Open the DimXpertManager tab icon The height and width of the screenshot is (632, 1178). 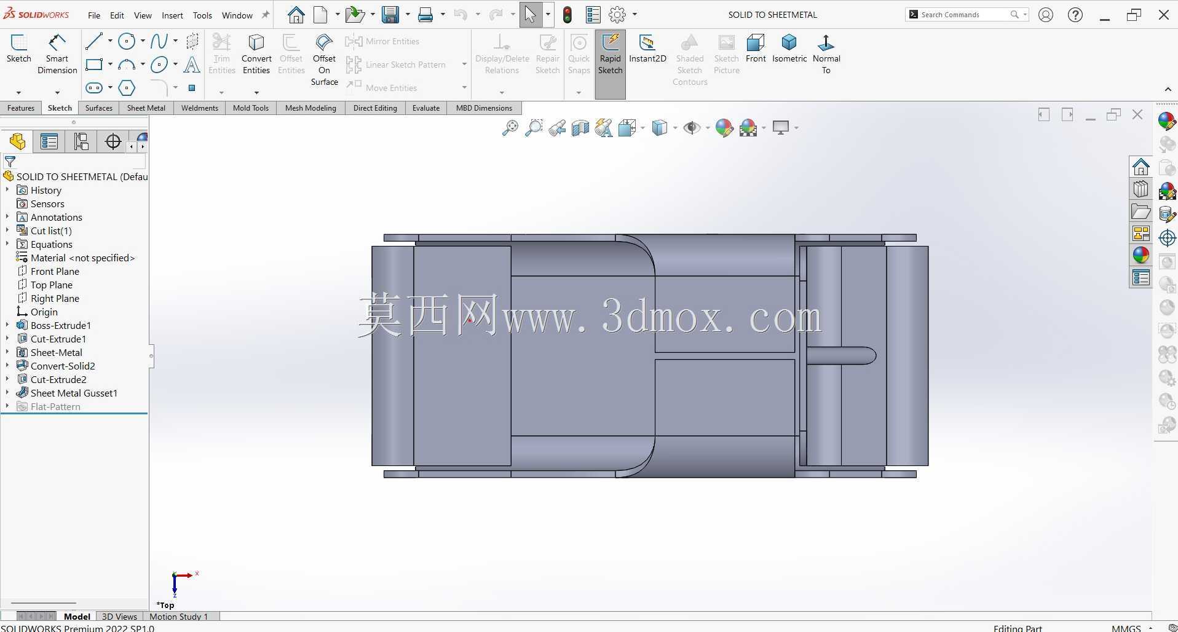(x=113, y=142)
